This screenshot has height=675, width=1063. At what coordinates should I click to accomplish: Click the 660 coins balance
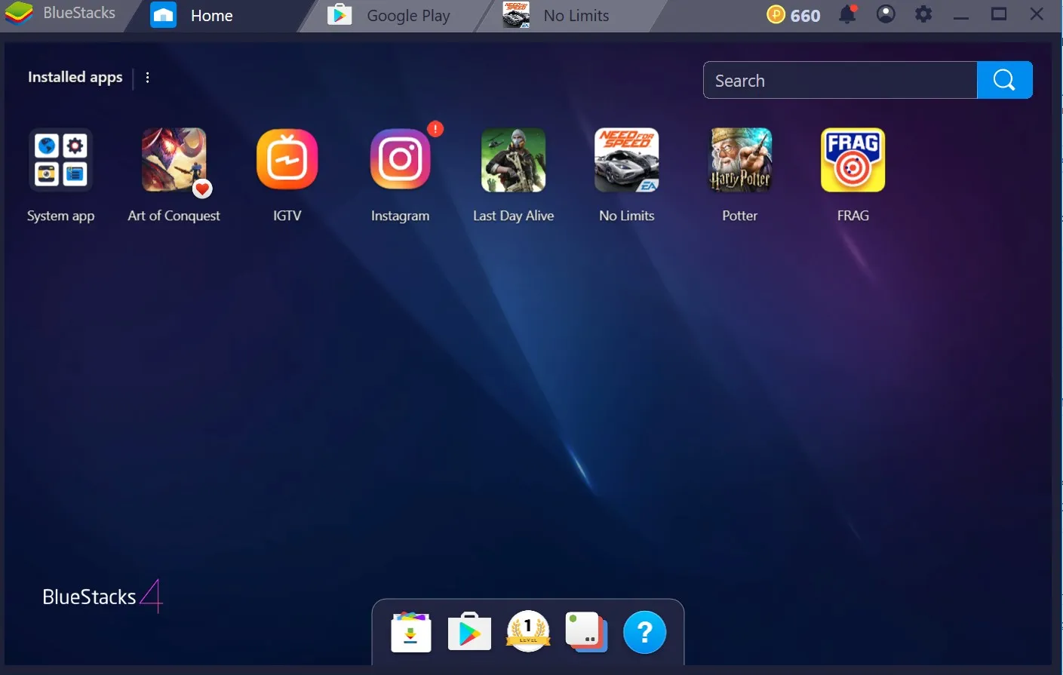tap(805, 15)
